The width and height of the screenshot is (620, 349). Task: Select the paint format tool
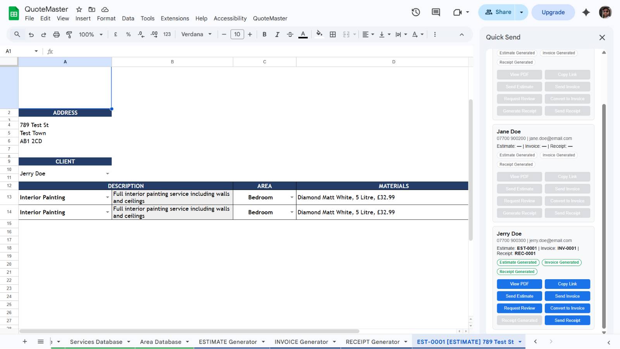click(69, 35)
